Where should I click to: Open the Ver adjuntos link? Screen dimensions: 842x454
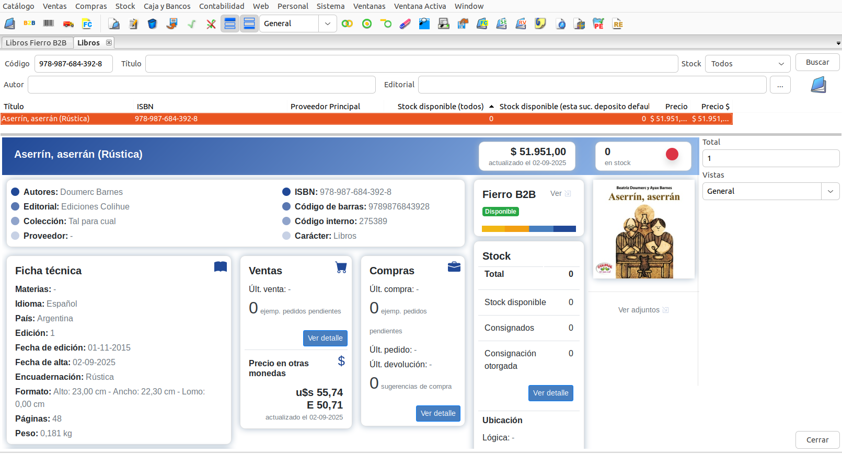click(x=643, y=310)
